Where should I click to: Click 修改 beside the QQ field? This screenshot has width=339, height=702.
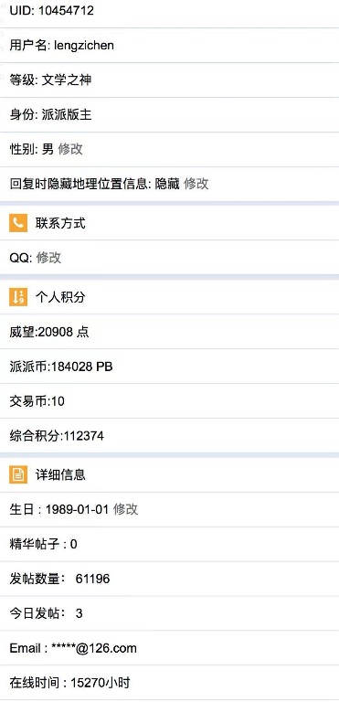48,258
